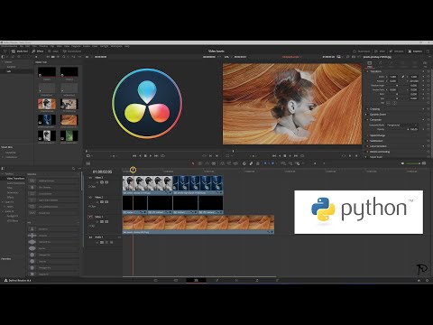
Task: Toggle timeline Snapping magnet
Action: tap(244, 163)
